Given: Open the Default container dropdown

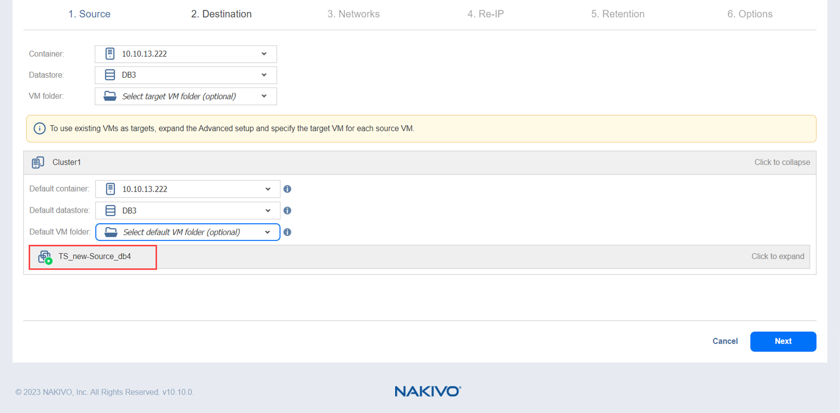Looking at the screenshot, I should click(x=268, y=189).
